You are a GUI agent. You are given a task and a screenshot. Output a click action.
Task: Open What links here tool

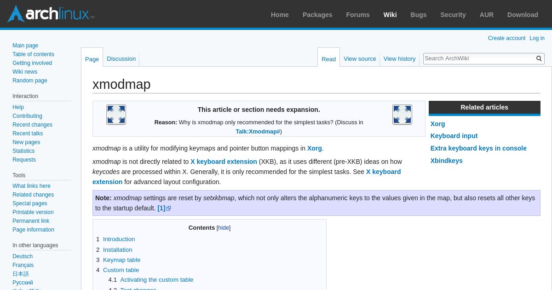(31, 186)
